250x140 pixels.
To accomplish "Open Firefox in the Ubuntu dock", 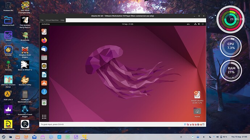I will 44,40.
